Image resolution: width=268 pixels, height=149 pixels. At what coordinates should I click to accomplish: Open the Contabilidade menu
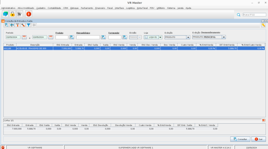[54, 8]
